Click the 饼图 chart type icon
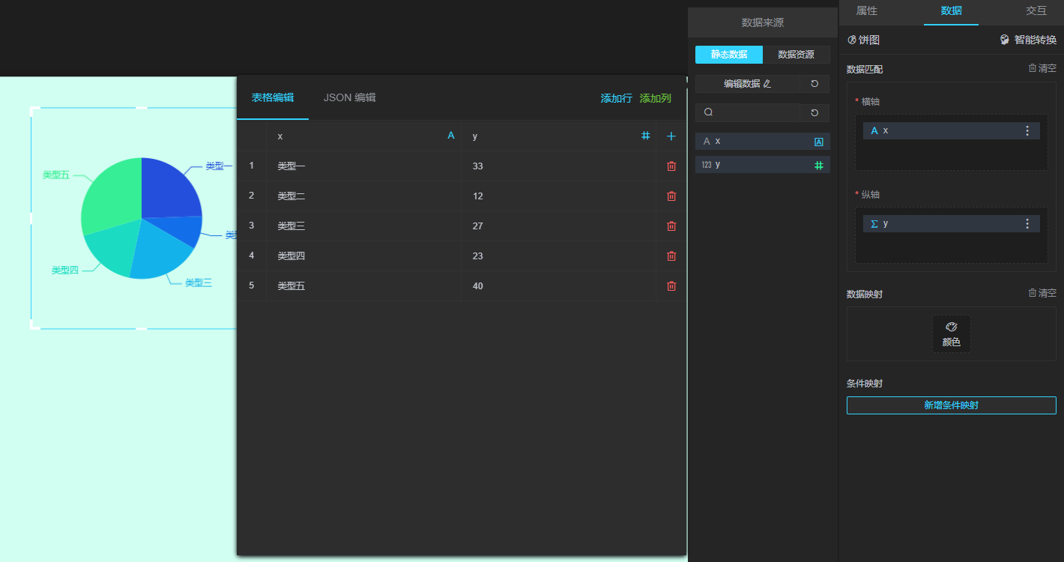The width and height of the screenshot is (1064, 562). pyautogui.click(x=852, y=40)
